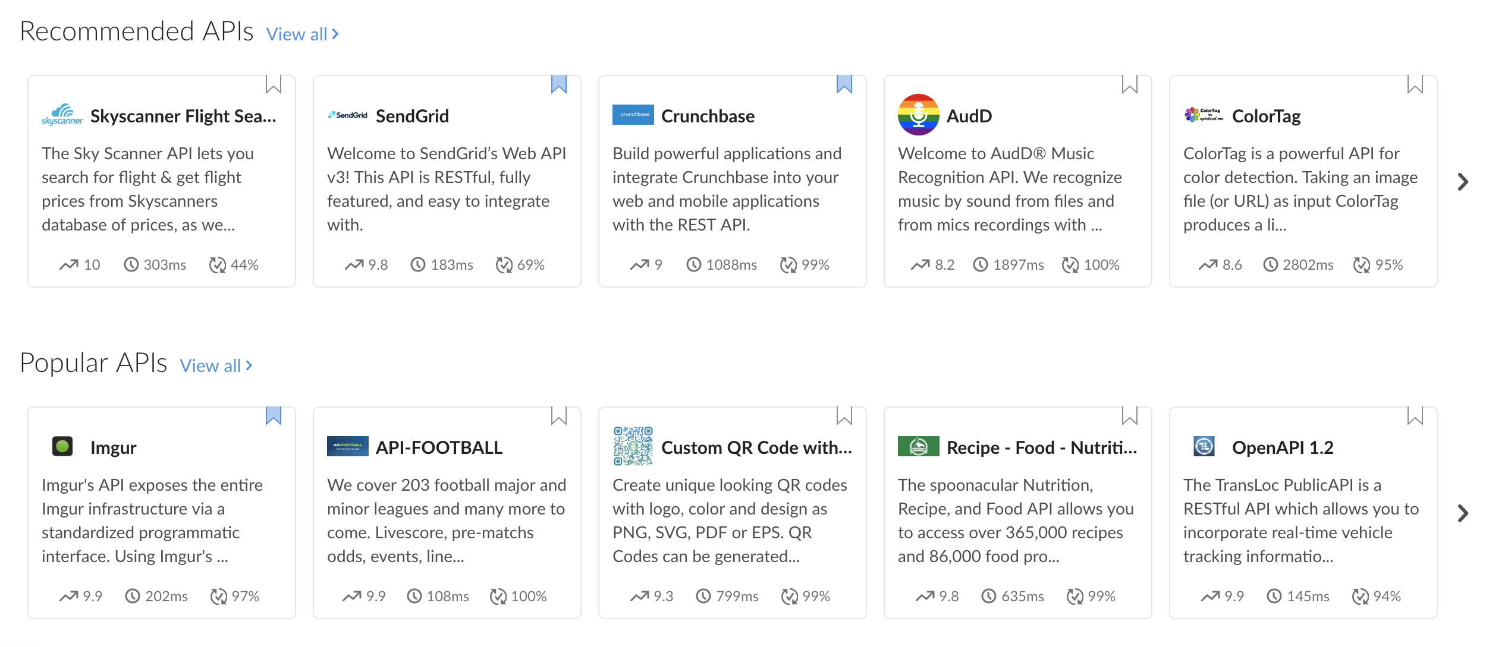This screenshot has width=1508, height=647.
Task: Select the Custom QR Code logo image
Action: pos(633,446)
